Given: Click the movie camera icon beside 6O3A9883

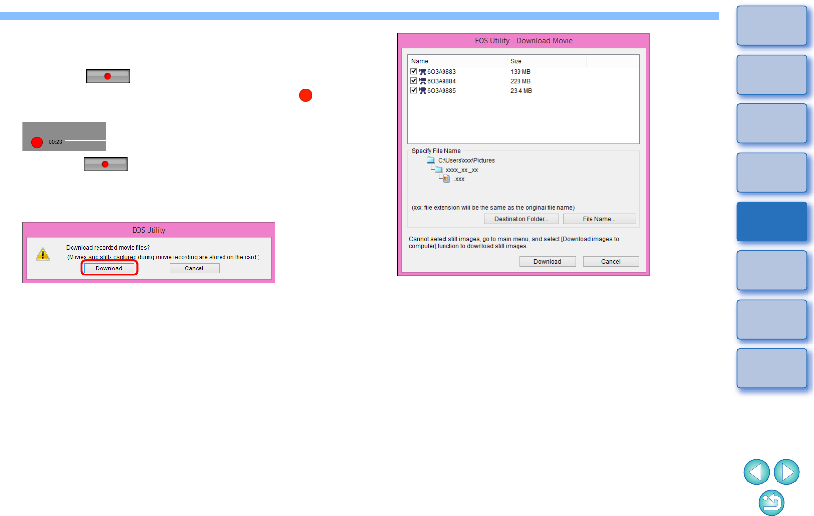Looking at the screenshot, I should [422, 72].
